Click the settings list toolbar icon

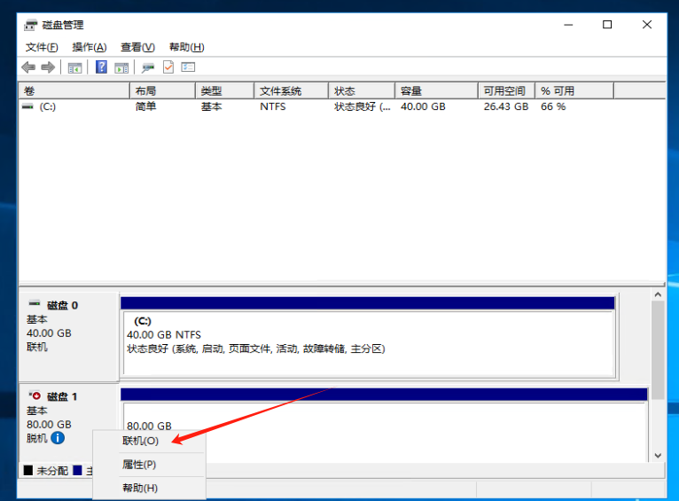188,67
